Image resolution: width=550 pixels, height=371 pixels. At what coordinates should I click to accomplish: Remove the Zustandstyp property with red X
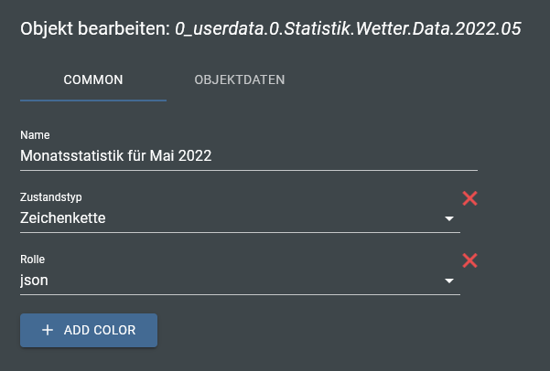[470, 198]
